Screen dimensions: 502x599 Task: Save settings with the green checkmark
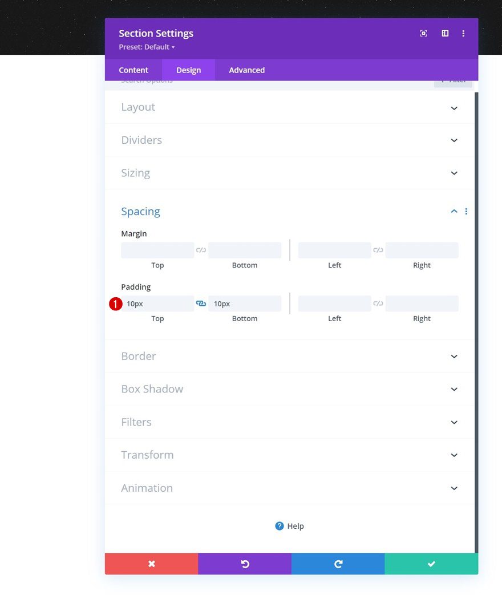pyautogui.click(x=431, y=564)
